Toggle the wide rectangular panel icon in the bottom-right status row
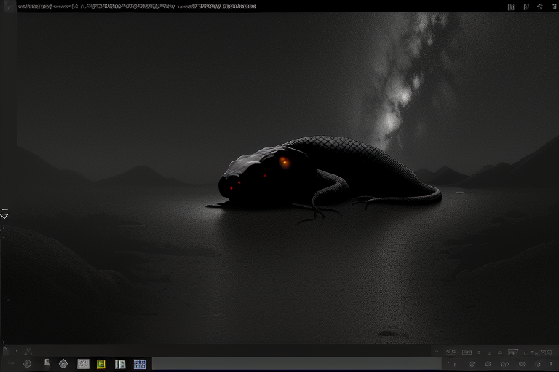Image resolution: width=559 pixels, height=372 pixels. [513, 352]
